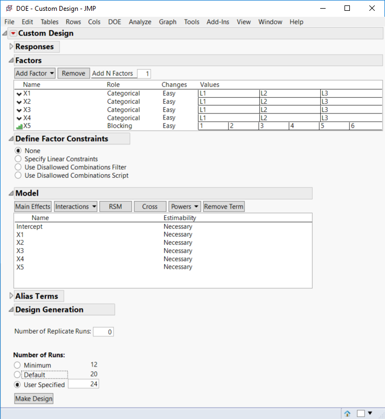
Task: Open the Custom Design red triangle menu
Action: coord(13,33)
